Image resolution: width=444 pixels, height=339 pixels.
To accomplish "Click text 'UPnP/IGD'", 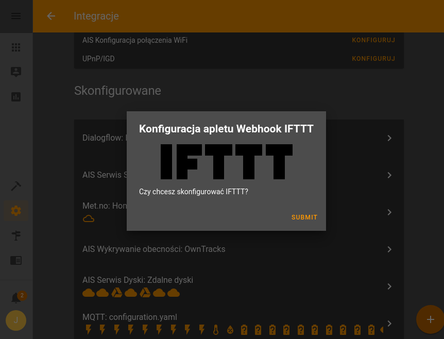I will pyautogui.click(x=98, y=59).
